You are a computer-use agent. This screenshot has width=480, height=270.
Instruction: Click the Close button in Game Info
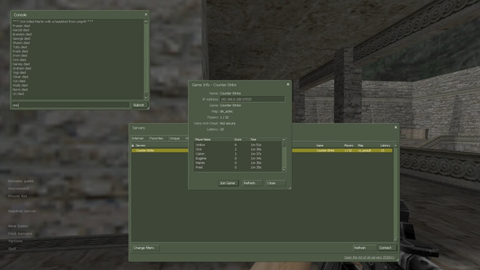pos(276,183)
